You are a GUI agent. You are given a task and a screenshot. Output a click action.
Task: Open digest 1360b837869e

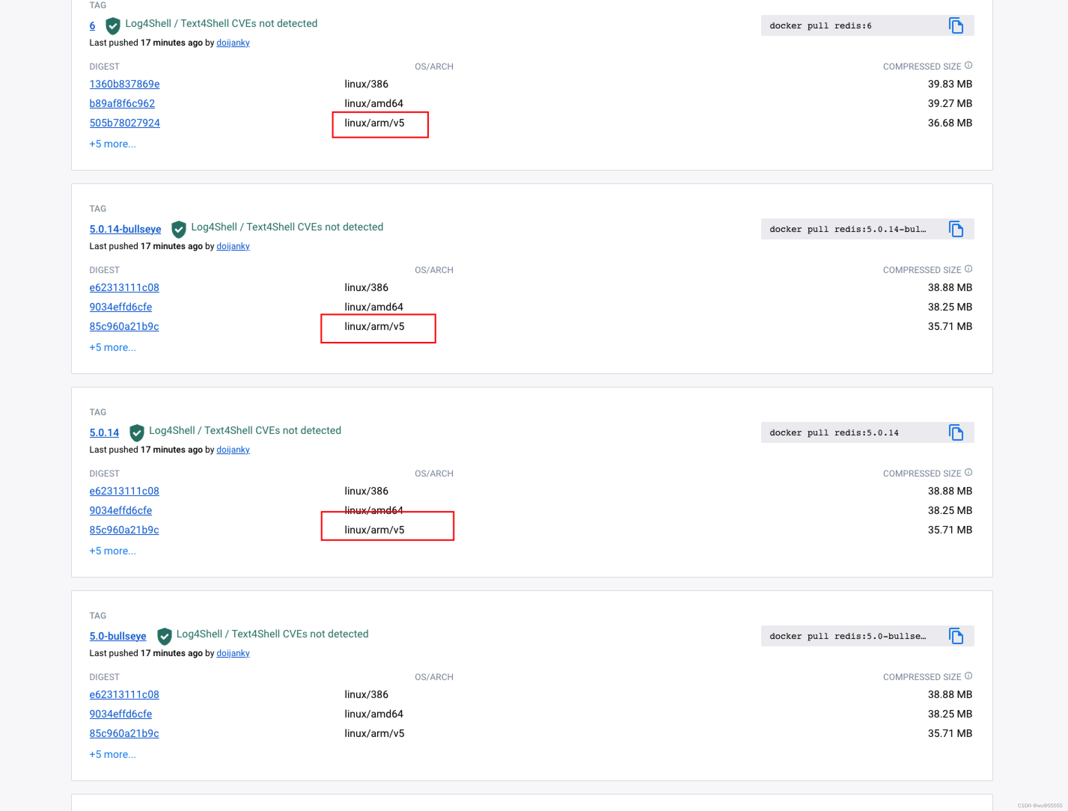tap(124, 84)
